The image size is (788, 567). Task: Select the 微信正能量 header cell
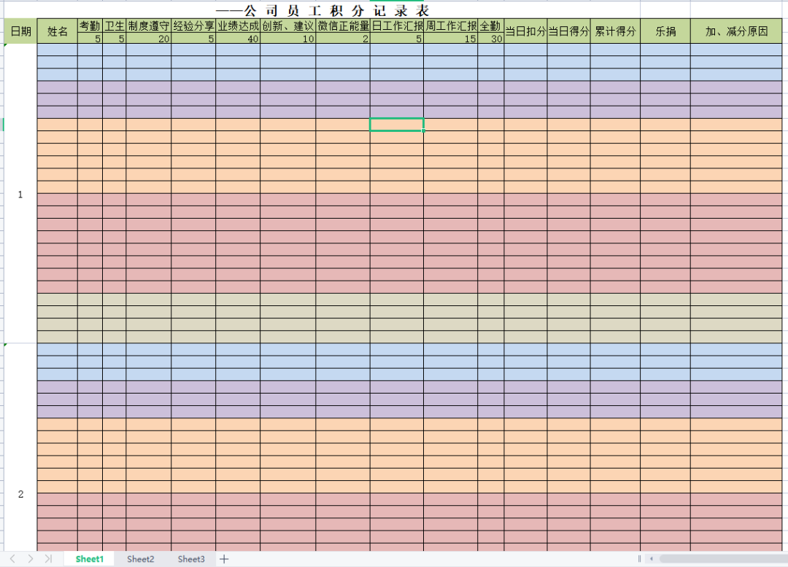(343, 26)
